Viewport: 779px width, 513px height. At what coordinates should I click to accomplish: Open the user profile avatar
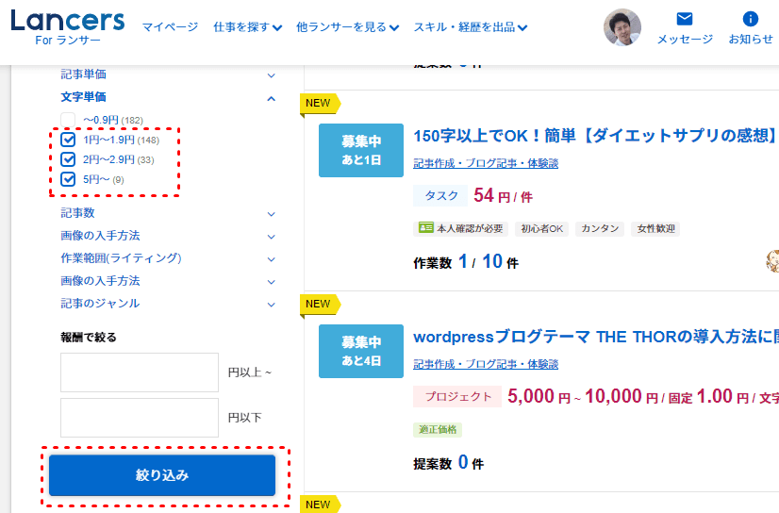(x=622, y=28)
